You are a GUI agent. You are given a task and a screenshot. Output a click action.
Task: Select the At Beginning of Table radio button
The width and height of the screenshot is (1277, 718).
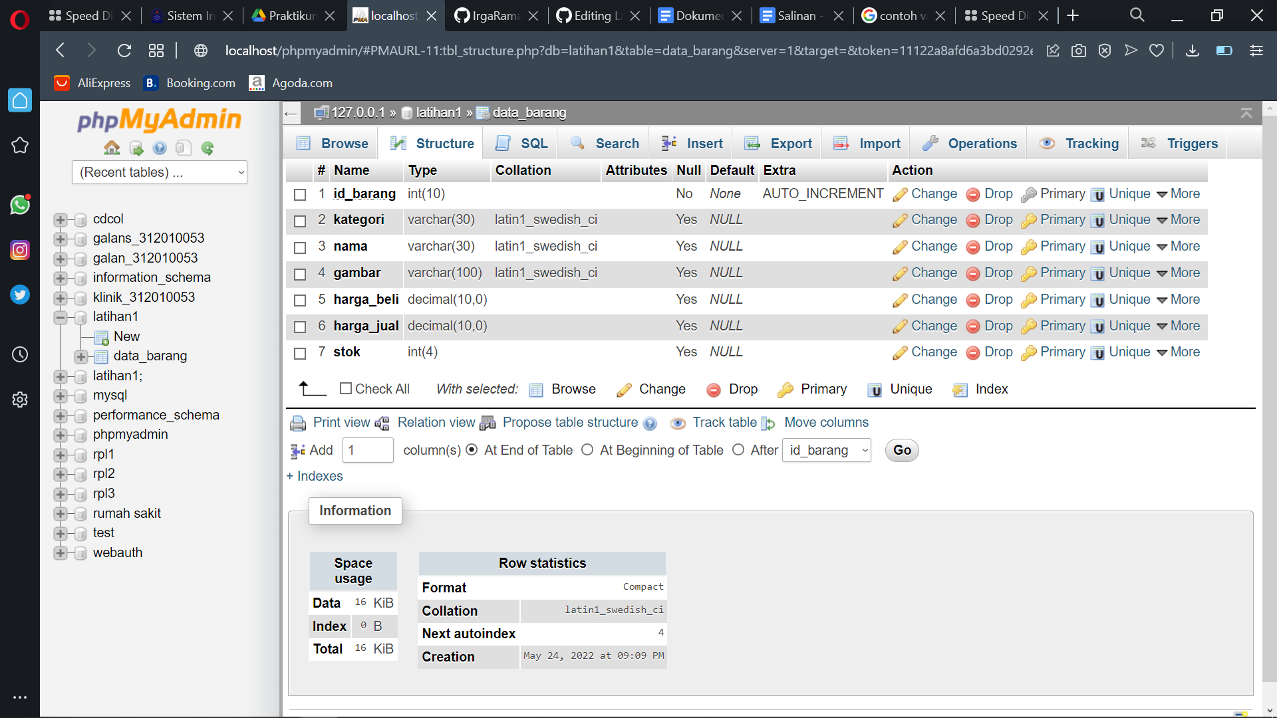pos(588,450)
